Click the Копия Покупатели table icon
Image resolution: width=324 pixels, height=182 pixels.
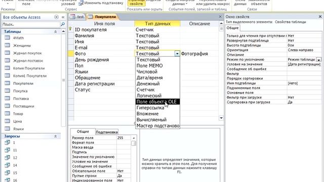[7, 68]
